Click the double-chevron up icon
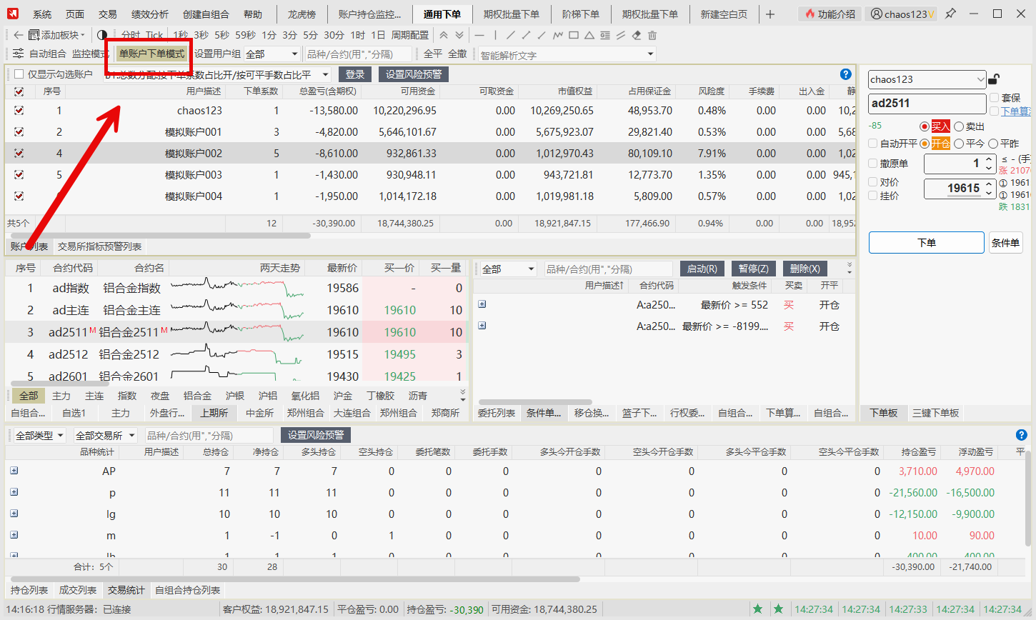This screenshot has width=1036, height=620. coord(444,35)
